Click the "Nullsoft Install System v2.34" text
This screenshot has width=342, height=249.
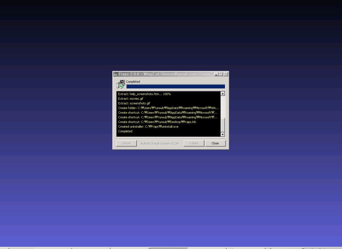pyautogui.click(x=160, y=144)
